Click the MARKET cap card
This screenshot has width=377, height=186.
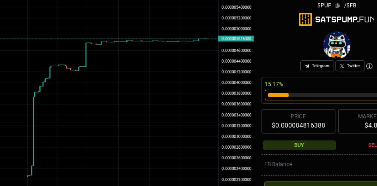(358, 121)
